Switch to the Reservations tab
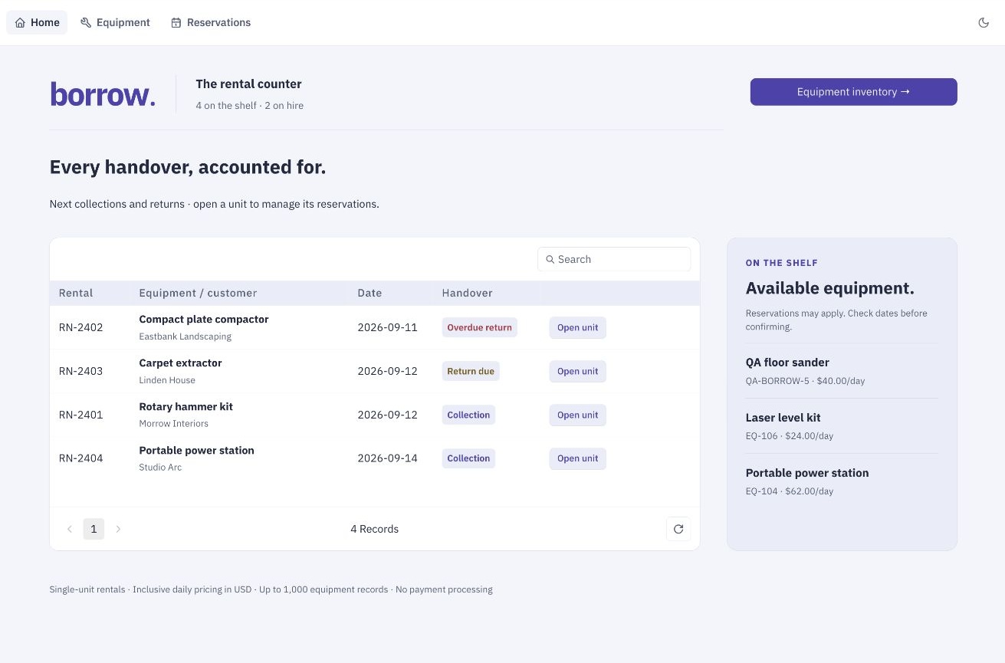 [211, 23]
